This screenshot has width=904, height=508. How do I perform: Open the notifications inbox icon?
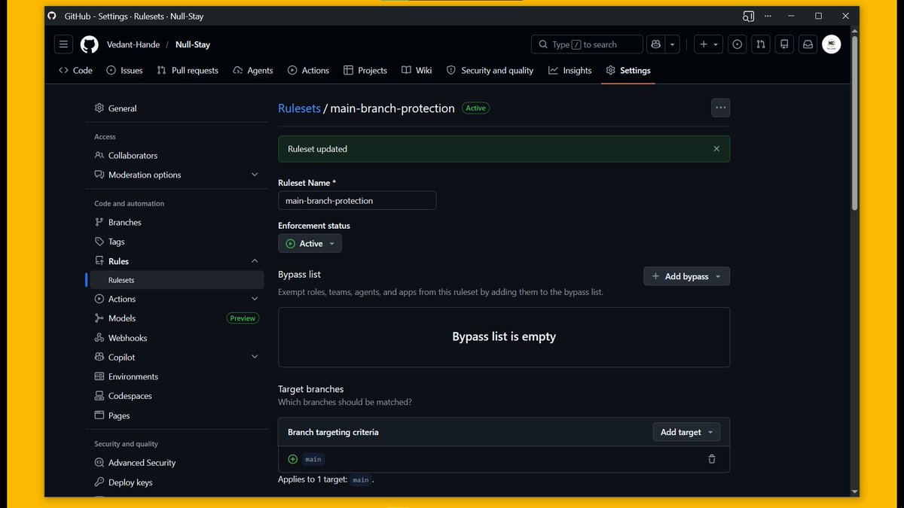pos(808,44)
